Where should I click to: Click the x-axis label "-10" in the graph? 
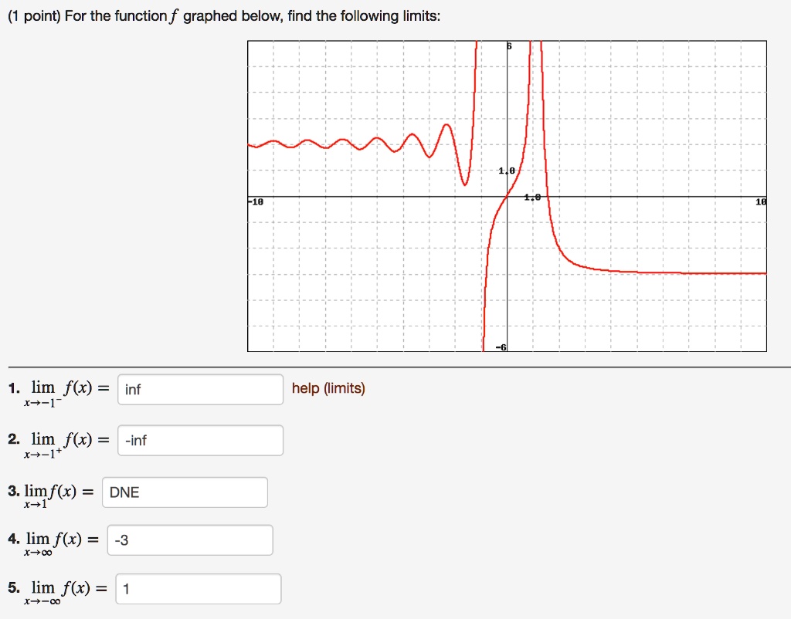coord(256,201)
